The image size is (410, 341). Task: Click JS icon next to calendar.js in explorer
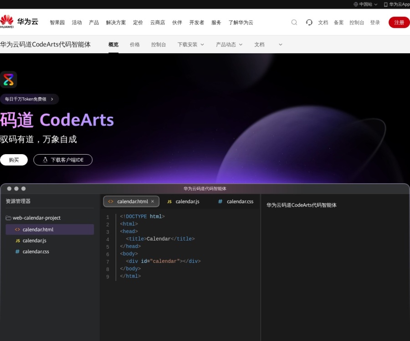coord(17,241)
